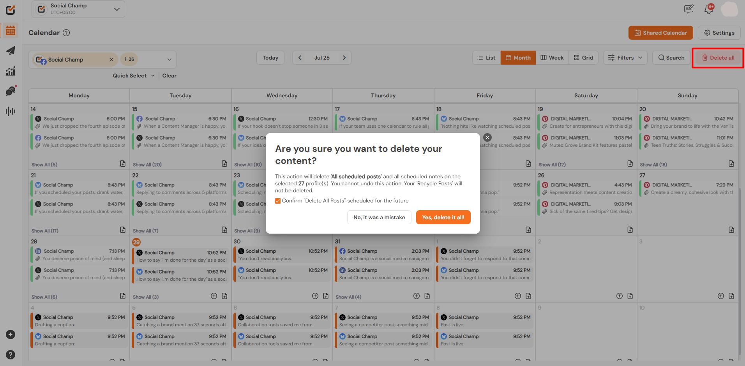Expand Show All (20) on Tuesday 15
745x366 pixels.
click(x=147, y=165)
